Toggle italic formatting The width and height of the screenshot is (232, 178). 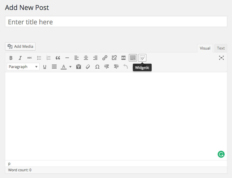[20, 58]
